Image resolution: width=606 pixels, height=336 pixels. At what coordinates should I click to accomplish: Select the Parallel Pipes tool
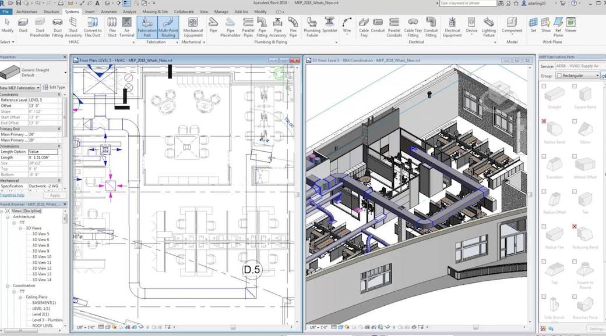point(248,27)
